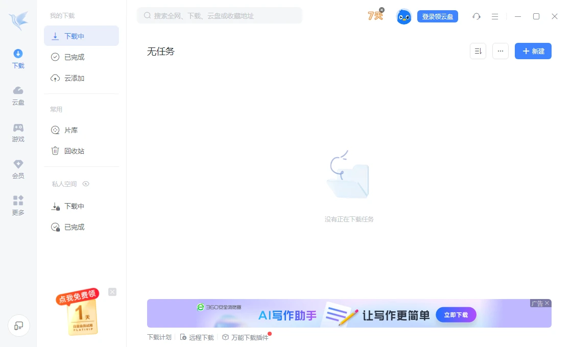Screen dimensions: 572x347
Task: Click the 更多 more icon in the dock
Action: pyautogui.click(x=18, y=206)
